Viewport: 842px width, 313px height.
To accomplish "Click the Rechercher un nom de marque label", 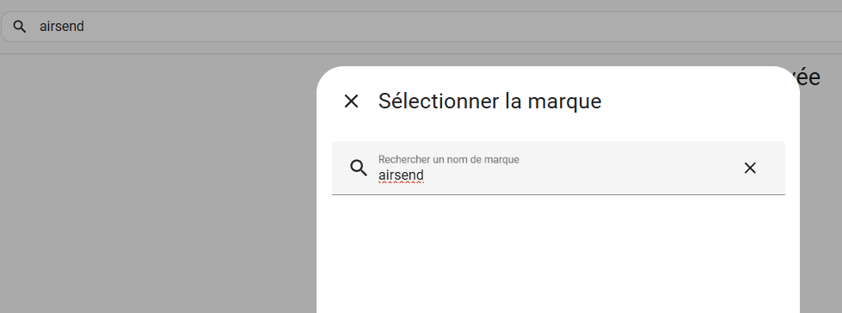I will (448, 159).
